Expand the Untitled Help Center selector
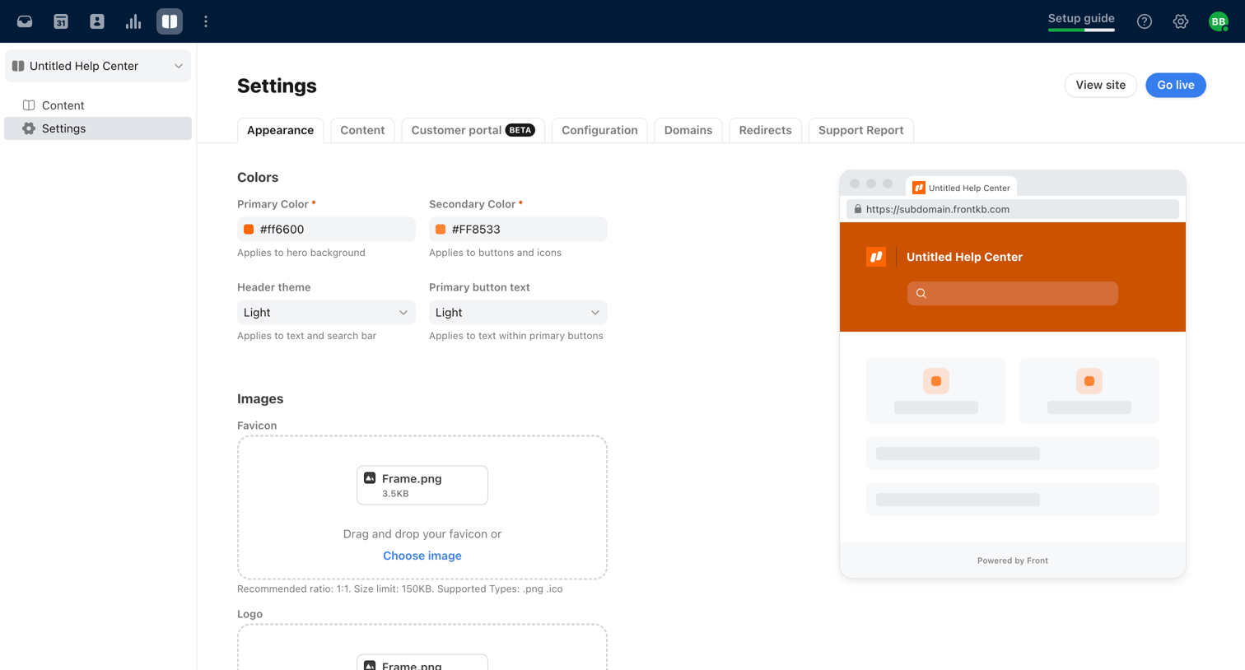The width and height of the screenshot is (1245, 670). click(x=98, y=66)
